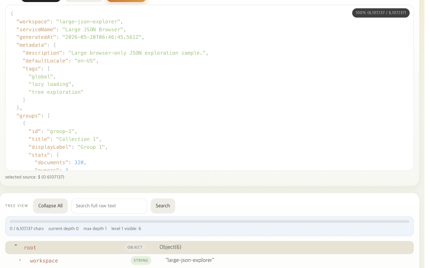Click the "global" tag value

point(41,77)
